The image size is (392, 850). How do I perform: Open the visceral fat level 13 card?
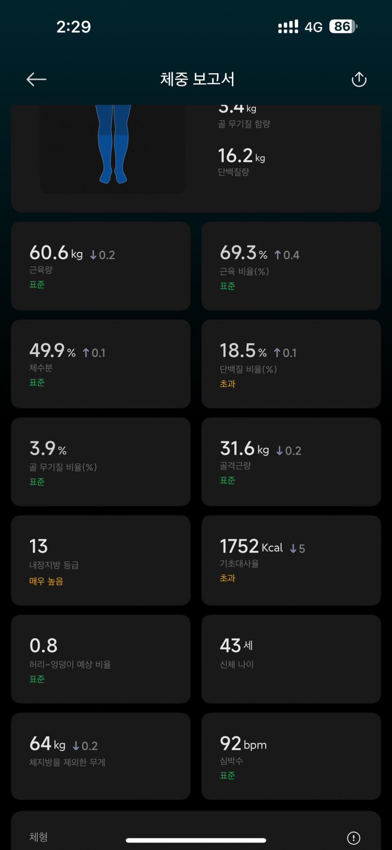(100, 560)
